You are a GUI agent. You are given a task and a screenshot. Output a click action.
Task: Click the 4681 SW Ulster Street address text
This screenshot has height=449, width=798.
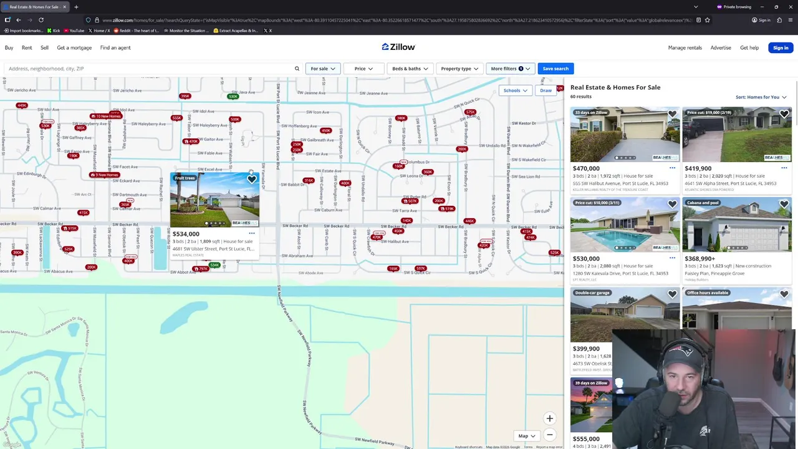213,249
